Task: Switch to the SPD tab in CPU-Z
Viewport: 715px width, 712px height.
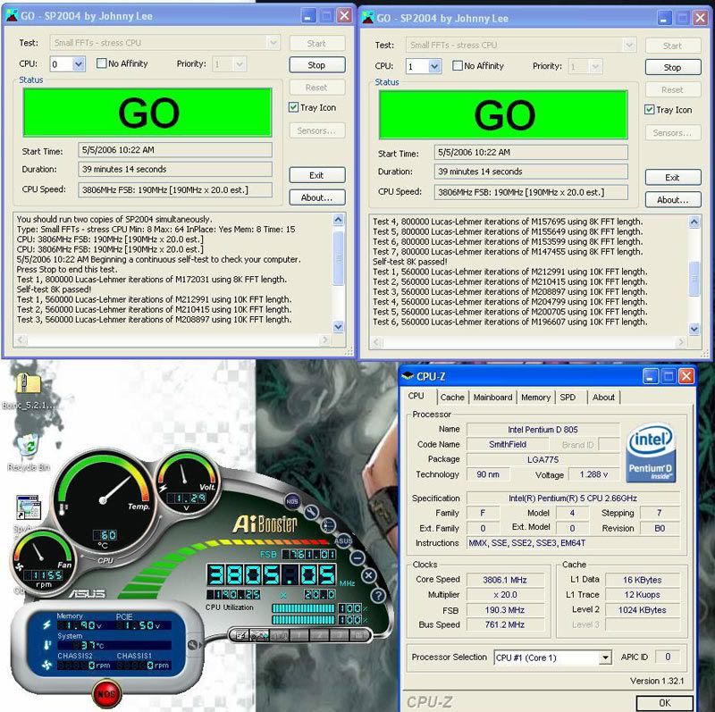Action: click(x=570, y=398)
